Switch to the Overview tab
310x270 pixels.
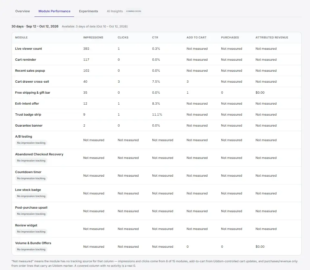click(22, 11)
